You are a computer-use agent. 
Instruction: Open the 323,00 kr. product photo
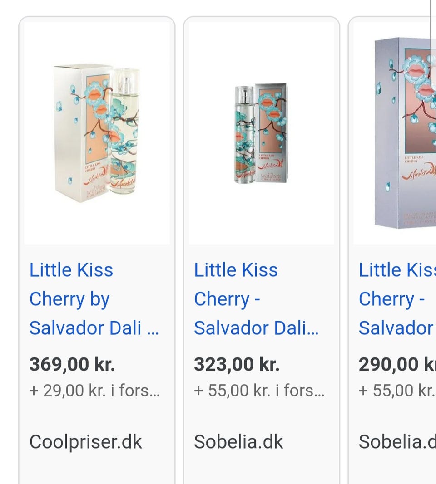(x=262, y=133)
